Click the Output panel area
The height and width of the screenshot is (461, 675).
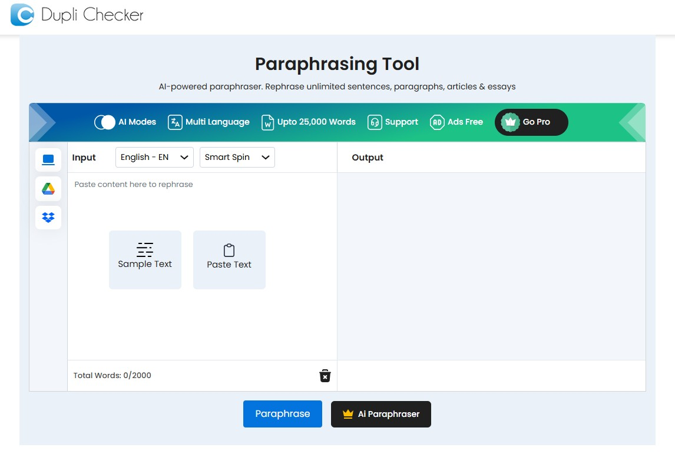[x=491, y=266]
